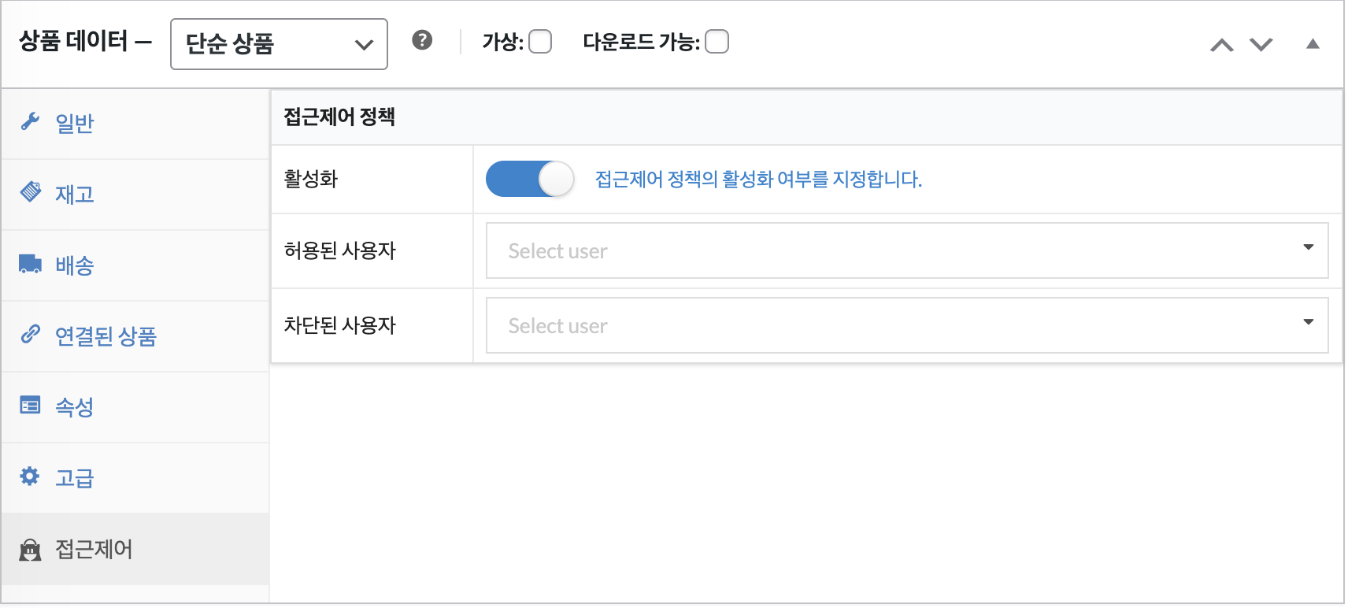Move the product data panel down
The image size is (1348, 608).
coord(1261,45)
